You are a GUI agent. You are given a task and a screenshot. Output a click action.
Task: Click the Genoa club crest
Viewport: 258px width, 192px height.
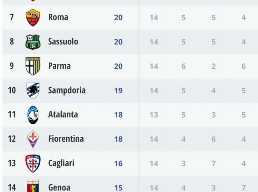[x=33, y=186]
